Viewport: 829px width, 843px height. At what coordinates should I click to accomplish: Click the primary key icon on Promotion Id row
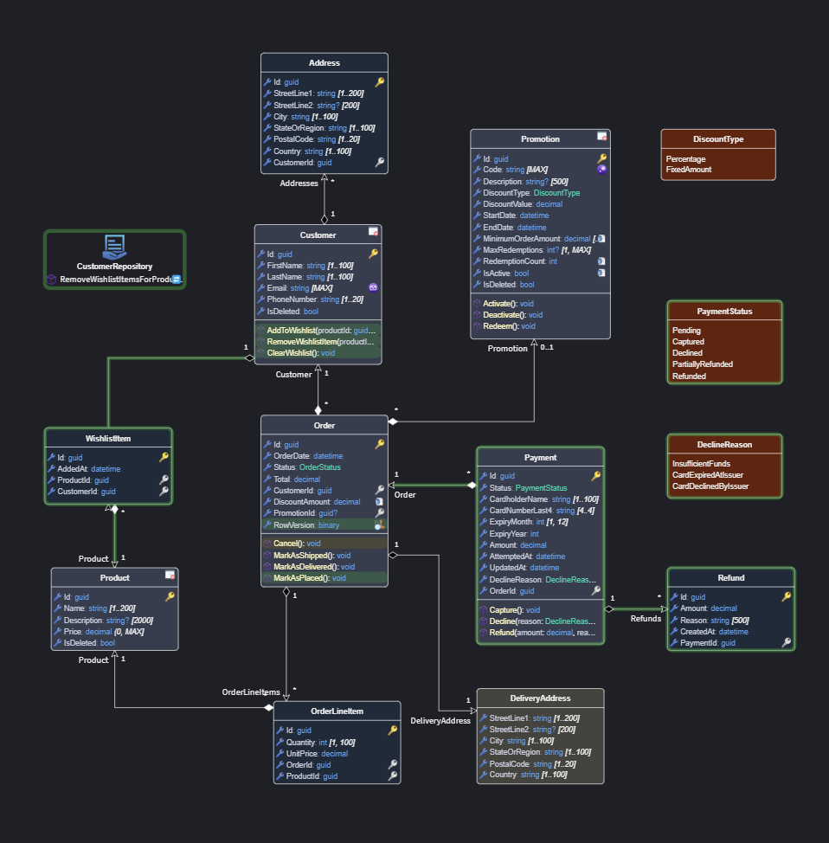click(x=602, y=158)
